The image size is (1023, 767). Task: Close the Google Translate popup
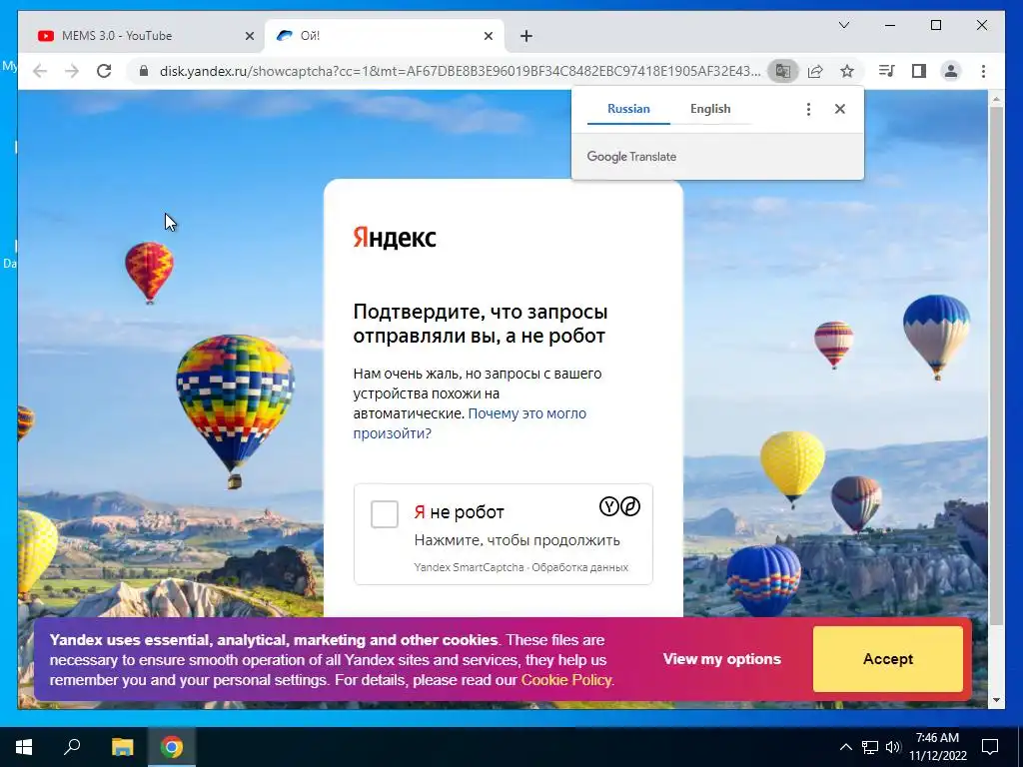point(840,109)
